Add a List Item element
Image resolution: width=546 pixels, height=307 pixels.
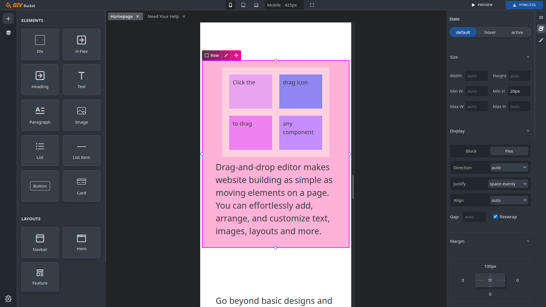(x=82, y=150)
